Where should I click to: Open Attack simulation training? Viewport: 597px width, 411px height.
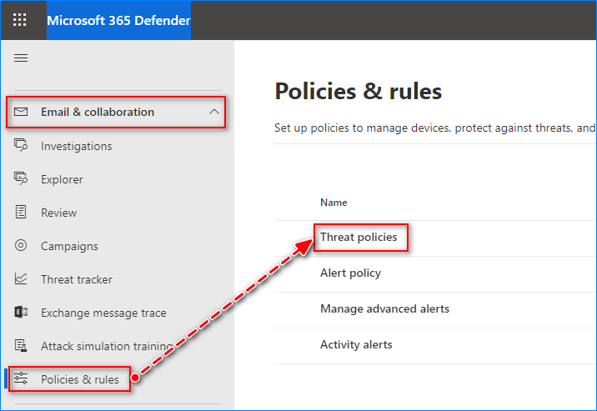[x=107, y=346]
